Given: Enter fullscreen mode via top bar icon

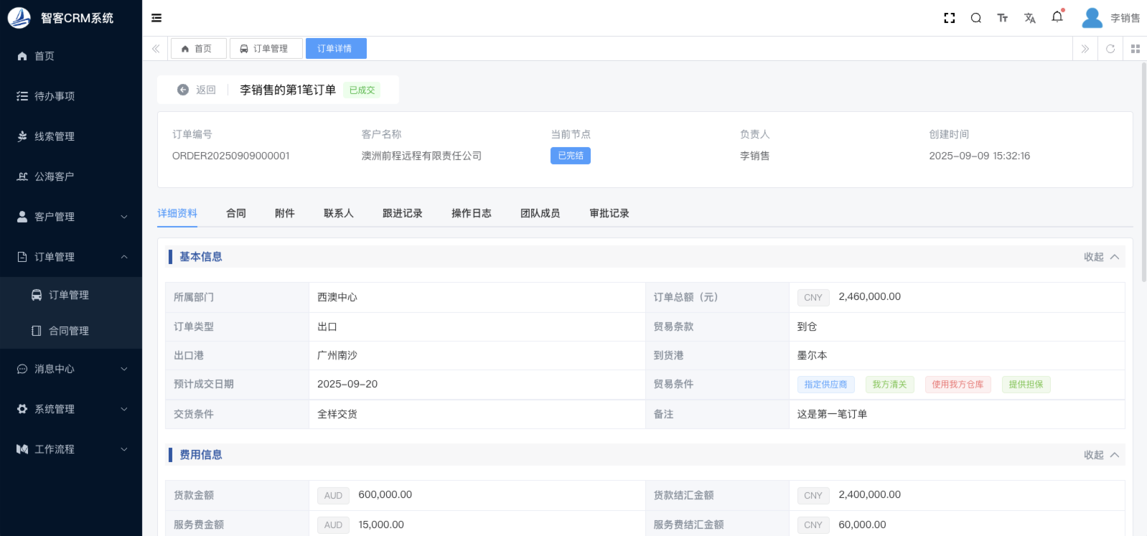Looking at the screenshot, I should coord(949,18).
